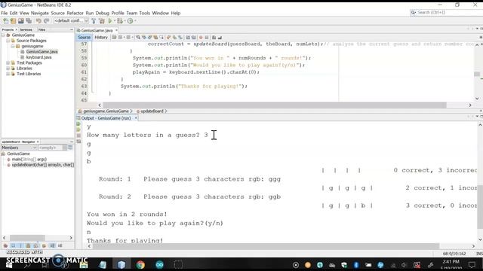The height and width of the screenshot is (271, 483).
Task: Click the Output window horizontal scrollbar
Action: coord(266,246)
